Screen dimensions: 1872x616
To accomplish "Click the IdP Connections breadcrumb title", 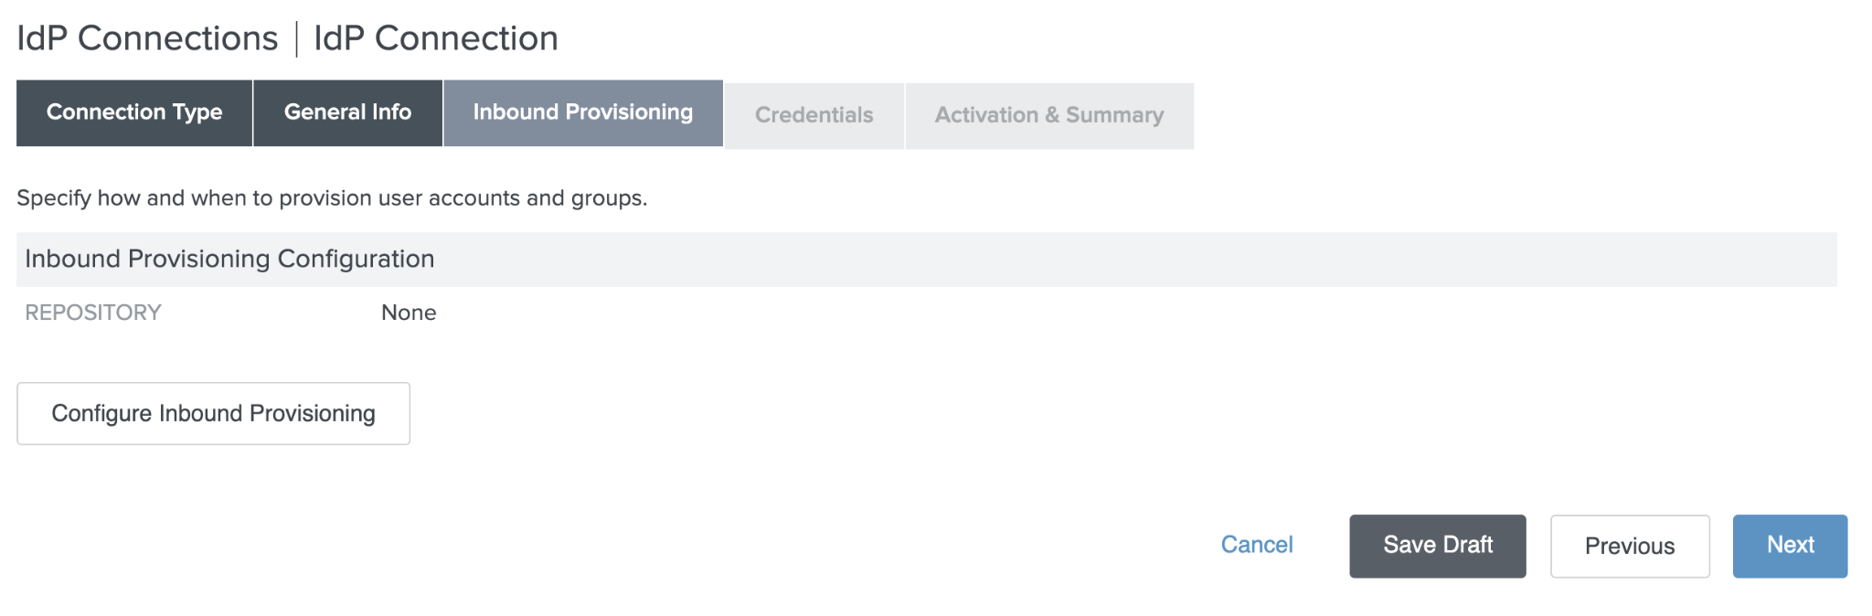I will pos(147,38).
